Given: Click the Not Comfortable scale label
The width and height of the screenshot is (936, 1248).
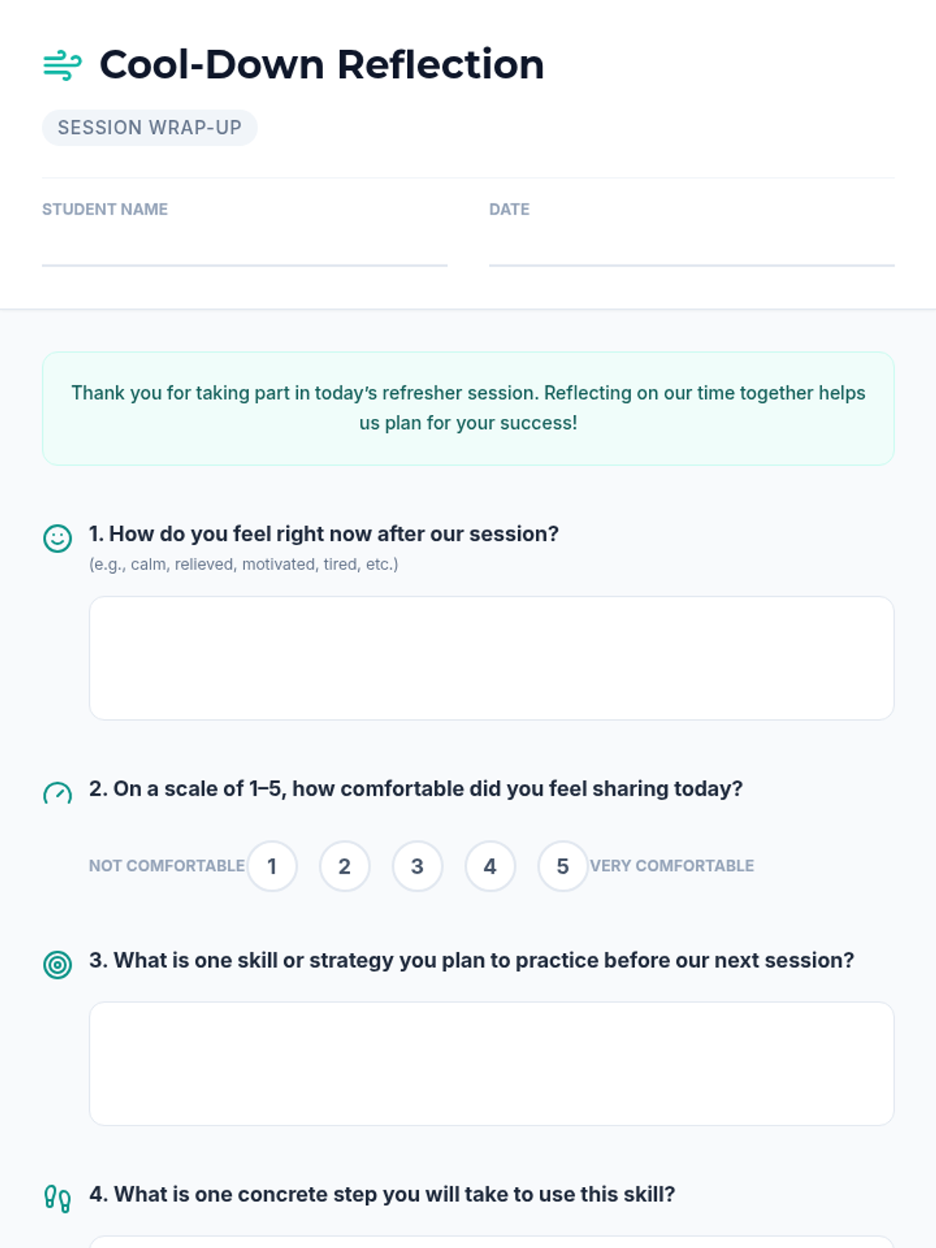Looking at the screenshot, I should coord(167,866).
